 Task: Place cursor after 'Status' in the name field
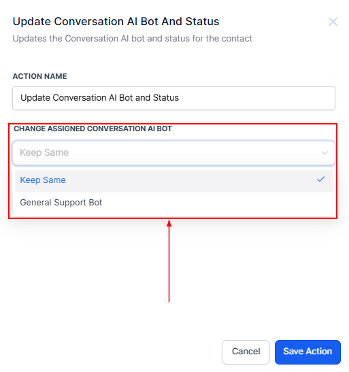point(180,98)
